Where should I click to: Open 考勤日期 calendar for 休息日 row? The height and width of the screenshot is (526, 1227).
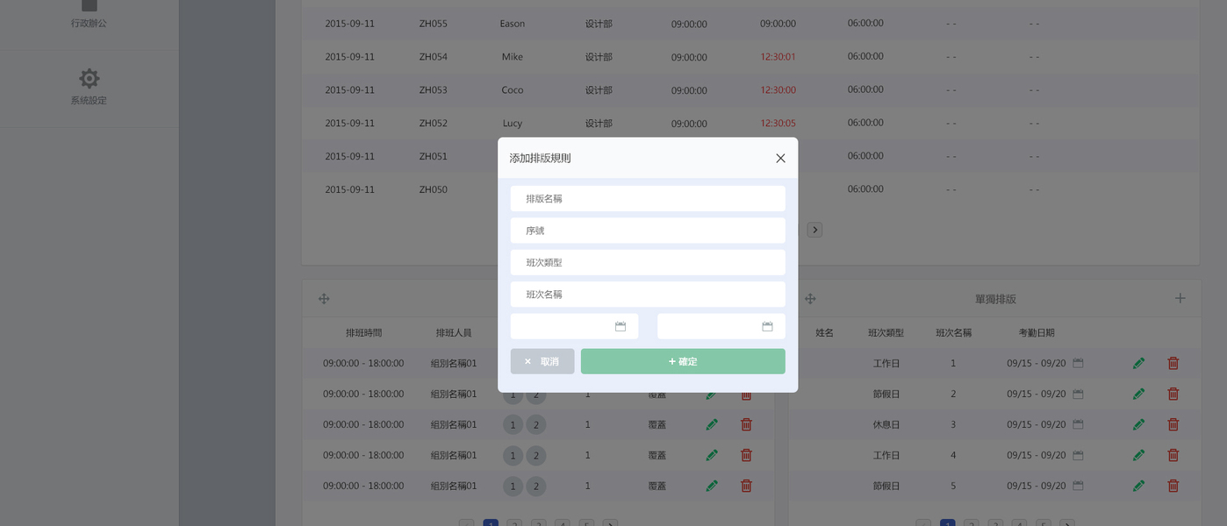pyautogui.click(x=1078, y=424)
